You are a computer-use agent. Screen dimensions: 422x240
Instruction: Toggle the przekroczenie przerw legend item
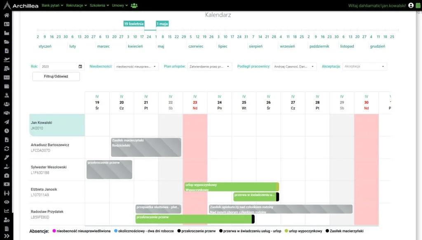pos(197,231)
